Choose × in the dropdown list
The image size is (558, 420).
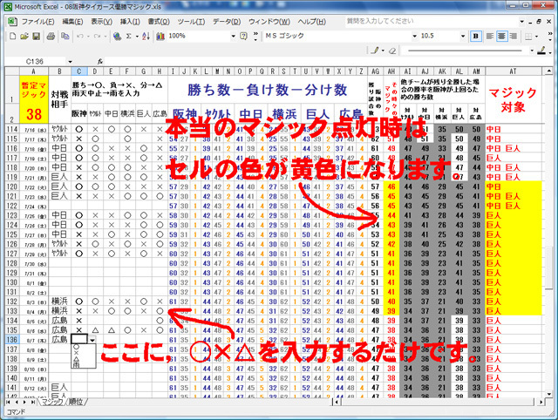click(76, 353)
